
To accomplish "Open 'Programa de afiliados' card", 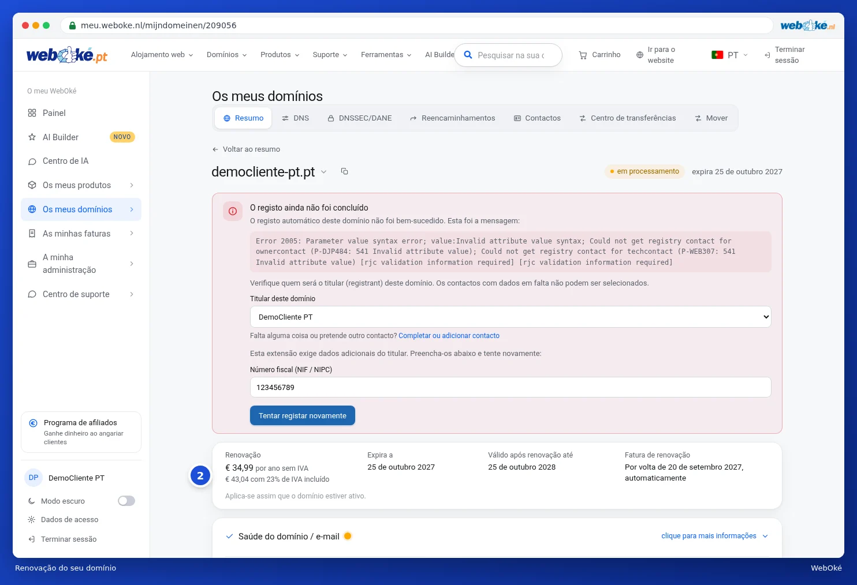I will pyautogui.click(x=81, y=432).
